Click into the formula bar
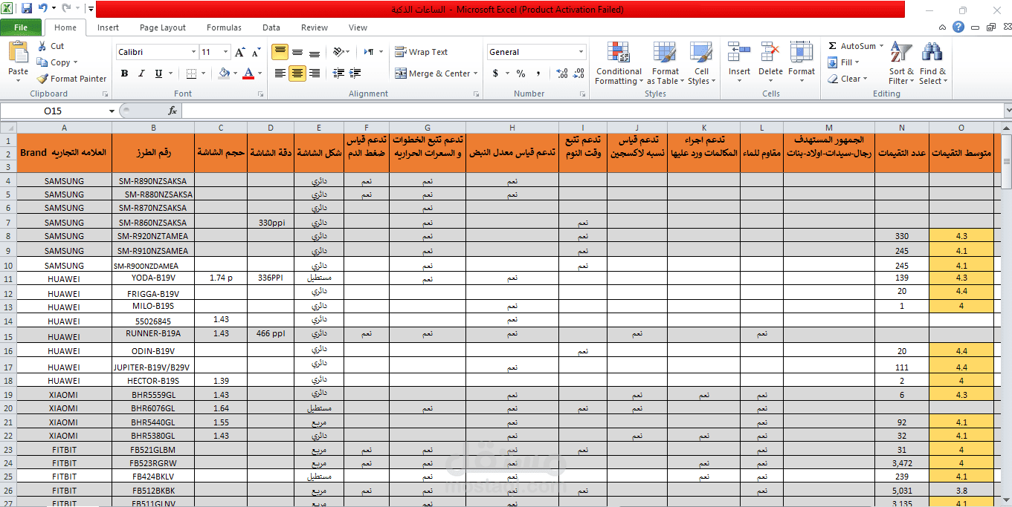 click(591, 111)
